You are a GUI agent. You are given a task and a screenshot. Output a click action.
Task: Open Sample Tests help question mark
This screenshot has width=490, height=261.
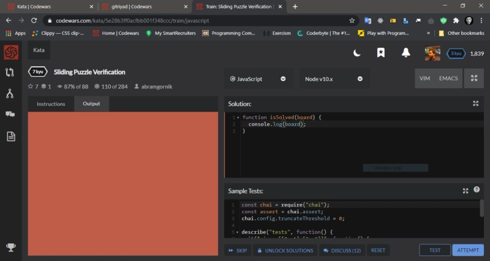click(477, 189)
